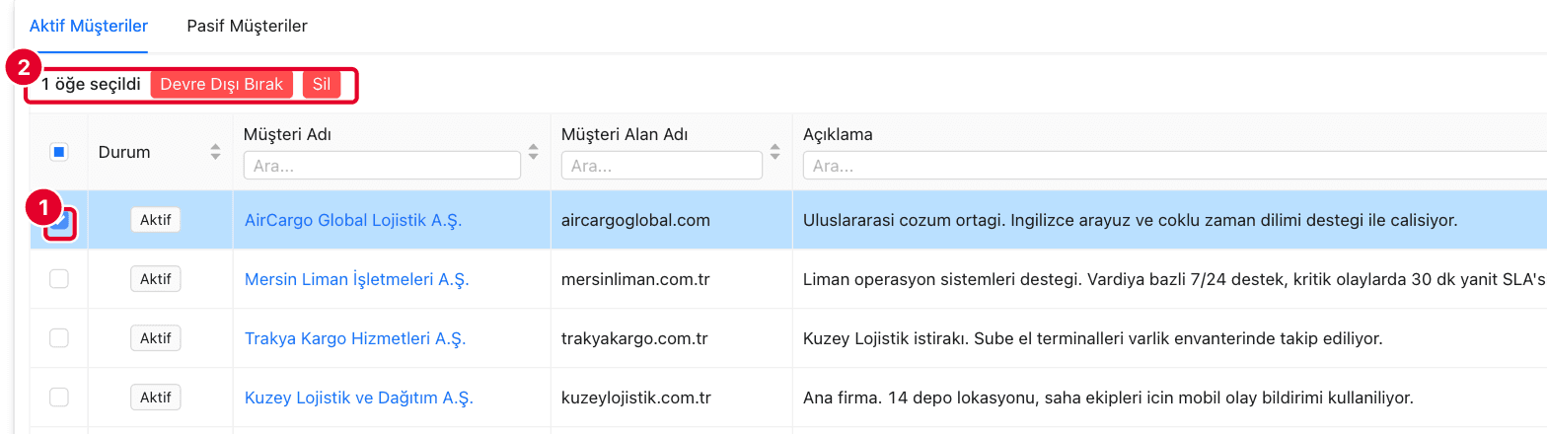Sort by the Müşteri Adı column arrows
Screen dimensions: 1547x434
pyautogui.click(x=534, y=153)
